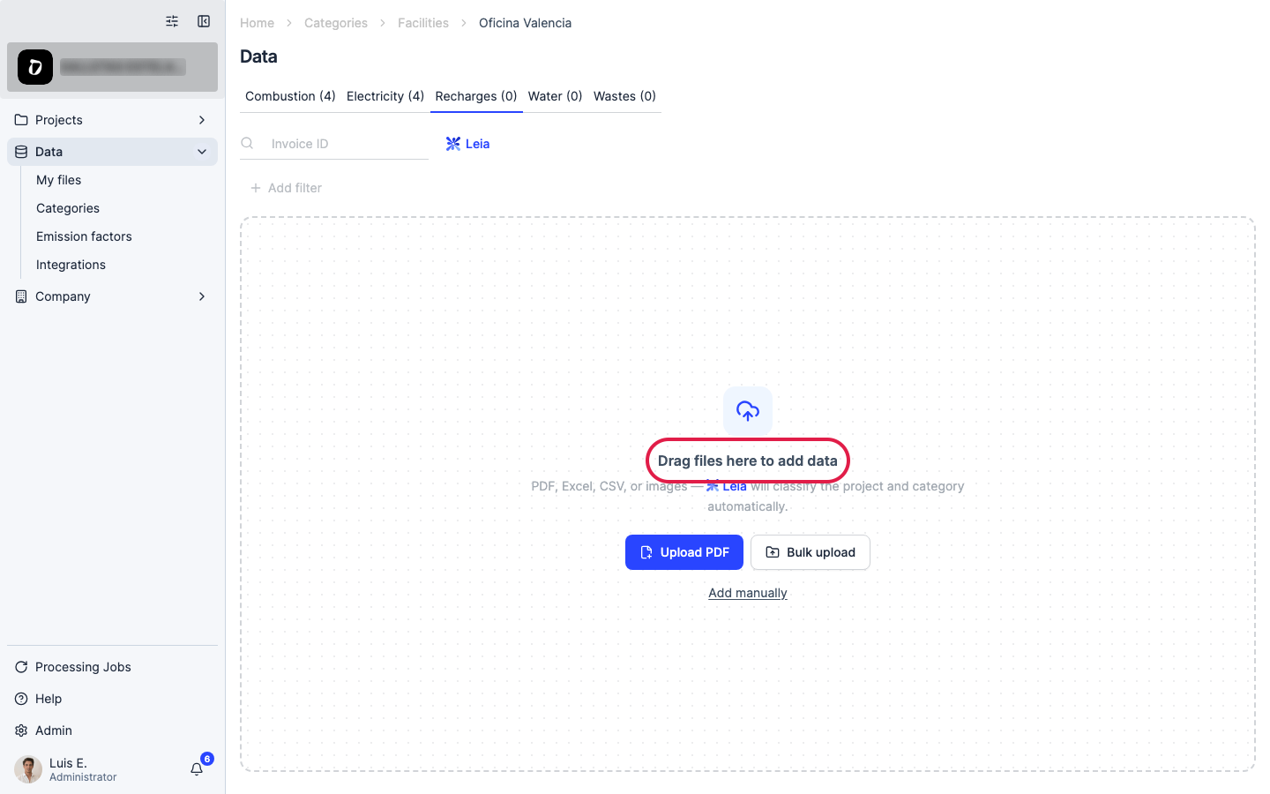Switch to Electricity (4) tab
1270x794 pixels.
click(385, 96)
